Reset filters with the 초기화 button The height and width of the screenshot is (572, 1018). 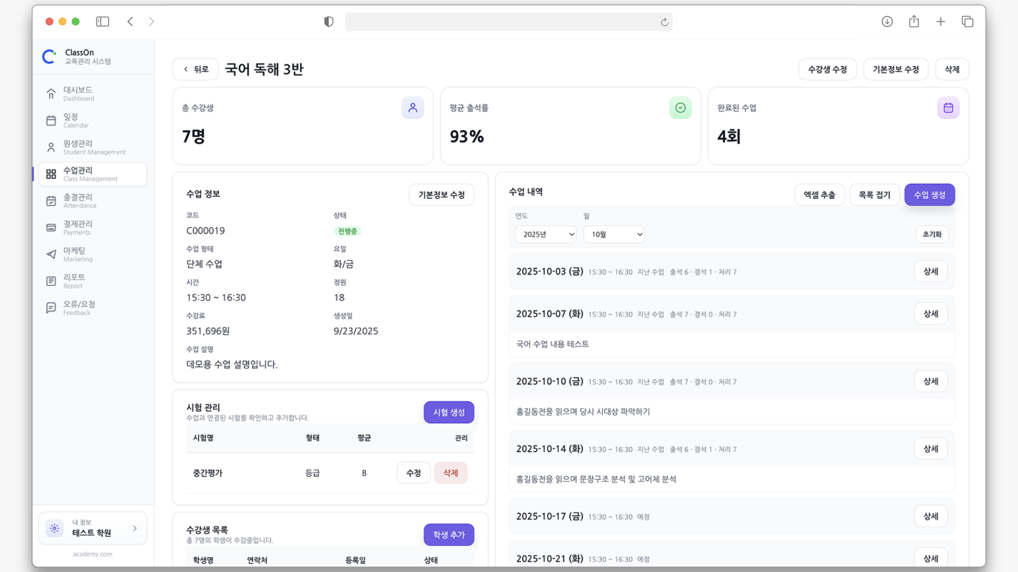(x=932, y=234)
